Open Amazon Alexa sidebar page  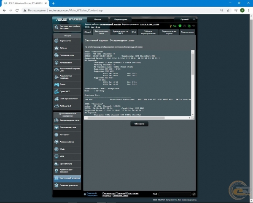click(x=67, y=142)
